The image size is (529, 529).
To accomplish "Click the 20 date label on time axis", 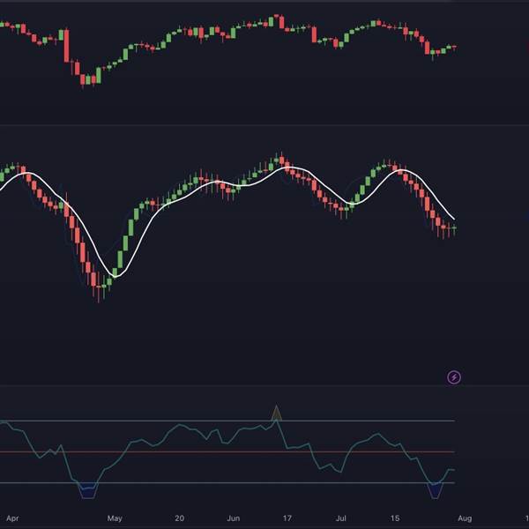I will point(180,518).
